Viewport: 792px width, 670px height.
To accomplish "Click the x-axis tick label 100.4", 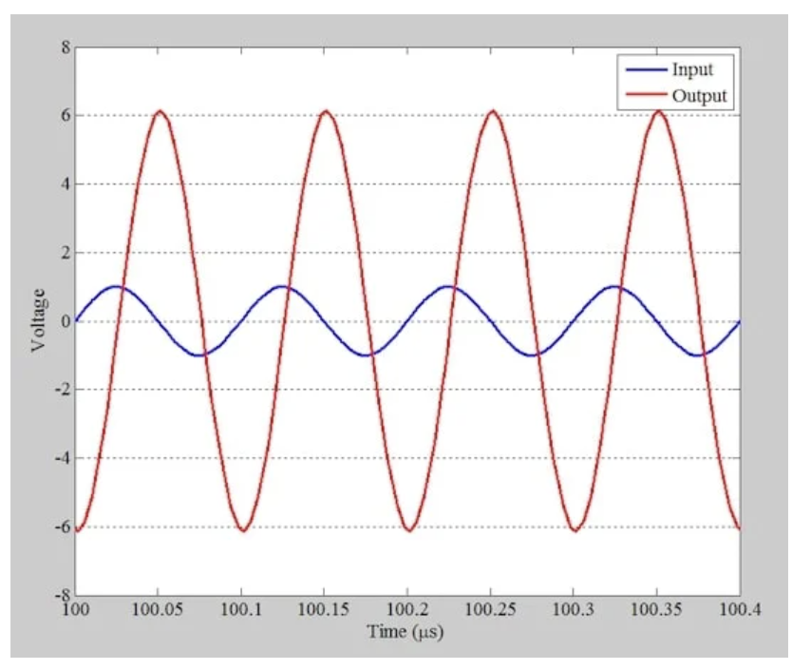I will point(740,610).
